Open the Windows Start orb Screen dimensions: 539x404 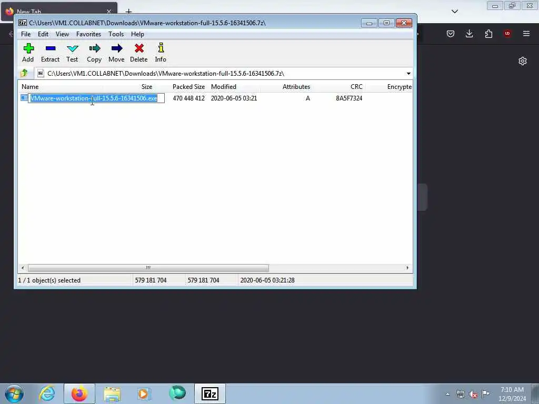pyautogui.click(x=14, y=393)
